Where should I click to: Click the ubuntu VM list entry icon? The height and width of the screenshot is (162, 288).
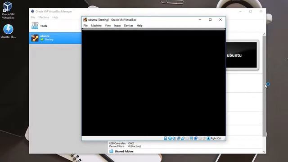pos(35,38)
